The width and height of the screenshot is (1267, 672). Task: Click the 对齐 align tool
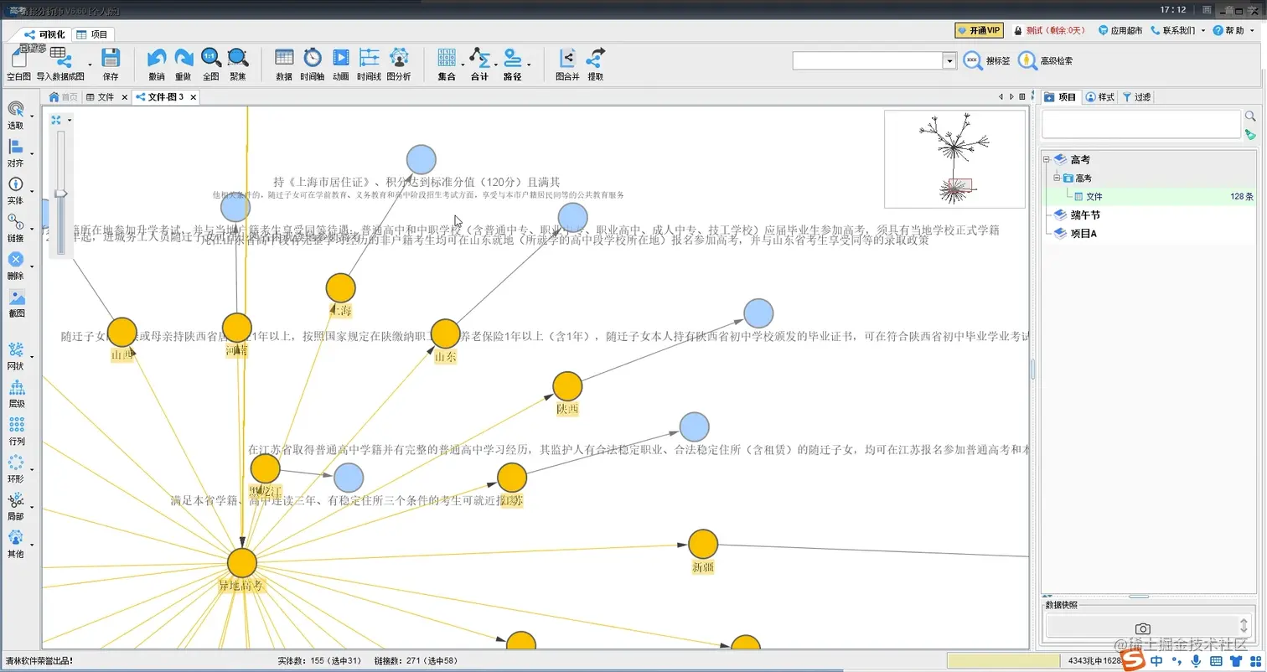coord(15,153)
